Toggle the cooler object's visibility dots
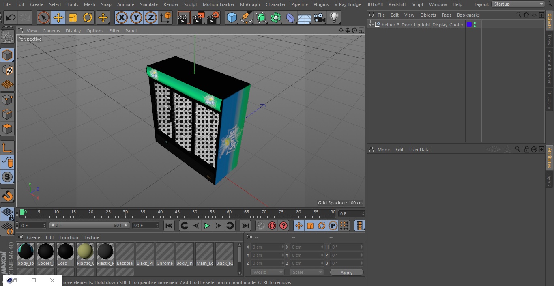554x286 pixels. coord(475,25)
